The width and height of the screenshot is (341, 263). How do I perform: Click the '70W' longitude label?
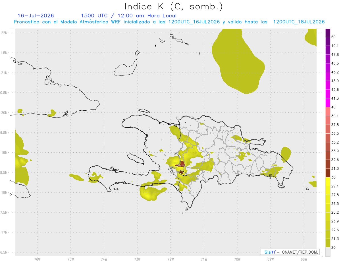tap(237, 259)
